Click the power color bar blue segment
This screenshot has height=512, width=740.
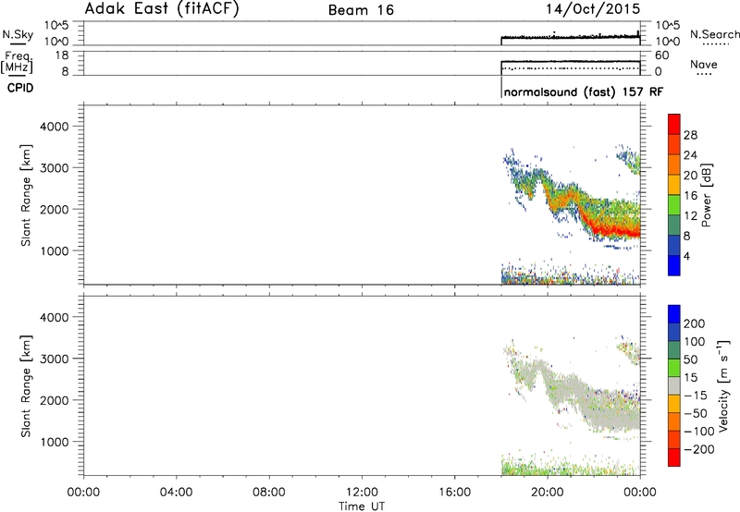point(674,265)
